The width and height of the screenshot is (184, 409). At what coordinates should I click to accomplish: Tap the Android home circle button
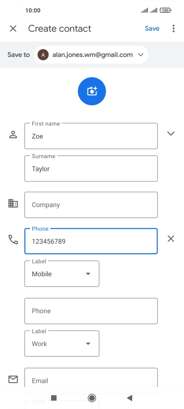92,398
